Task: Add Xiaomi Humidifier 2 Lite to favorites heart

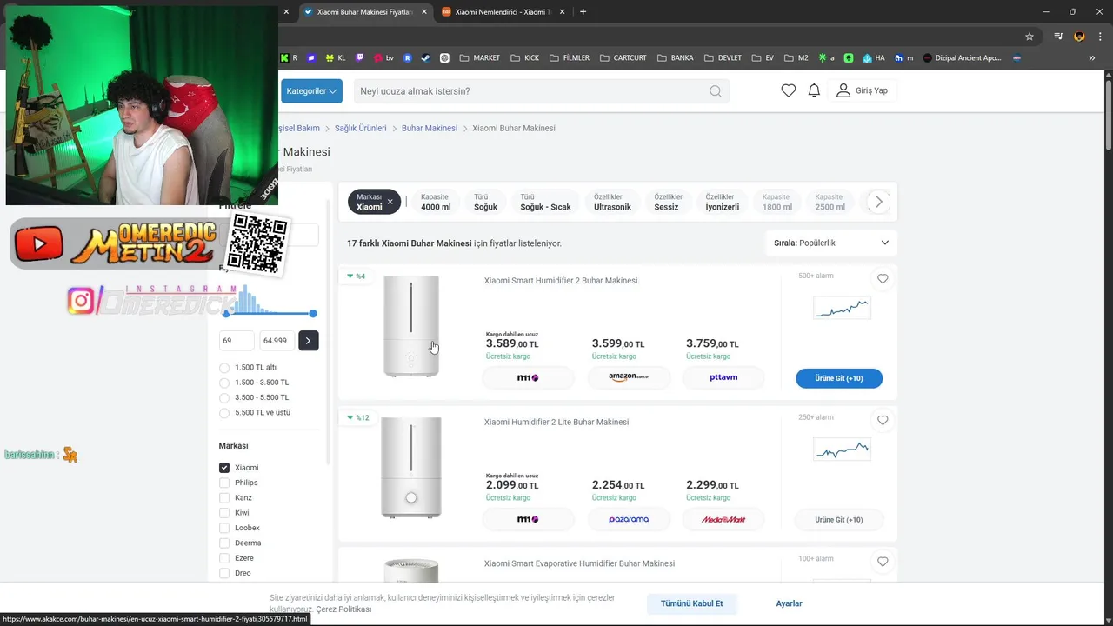Action: [x=883, y=420]
